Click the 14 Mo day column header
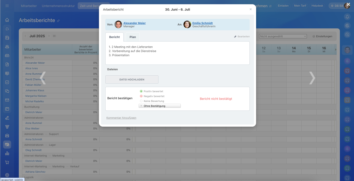Viewport: 354px width, 181px height. [294, 49]
